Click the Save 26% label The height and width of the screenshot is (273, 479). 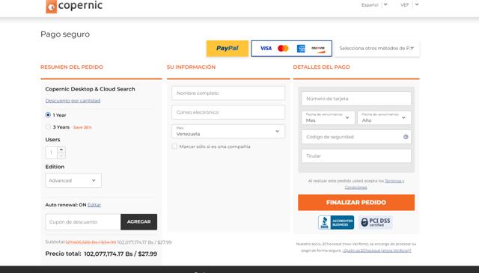82,127
